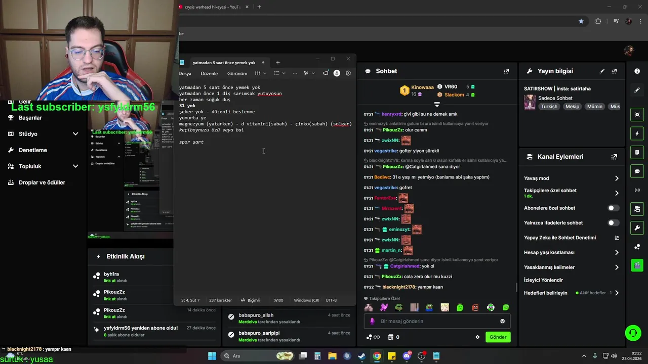Toggle Abonelere özel sohbet switch
This screenshot has width=648, height=364.
tap(613, 208)
